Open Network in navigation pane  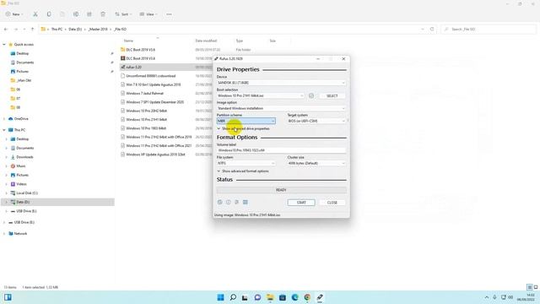[20, 234]
